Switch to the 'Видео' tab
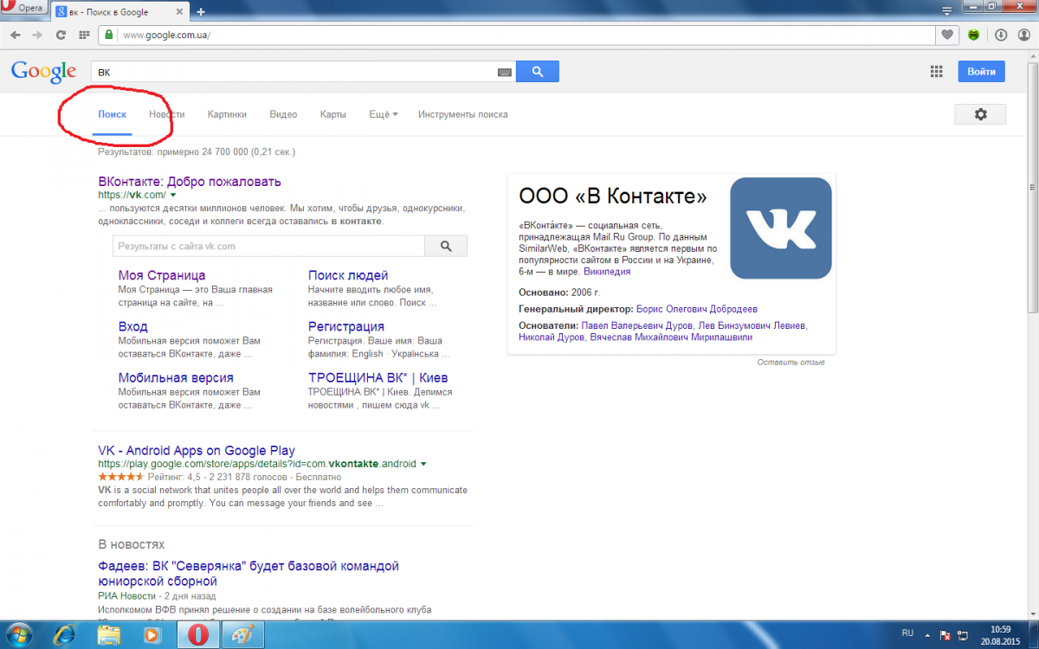 click(283, 114)
